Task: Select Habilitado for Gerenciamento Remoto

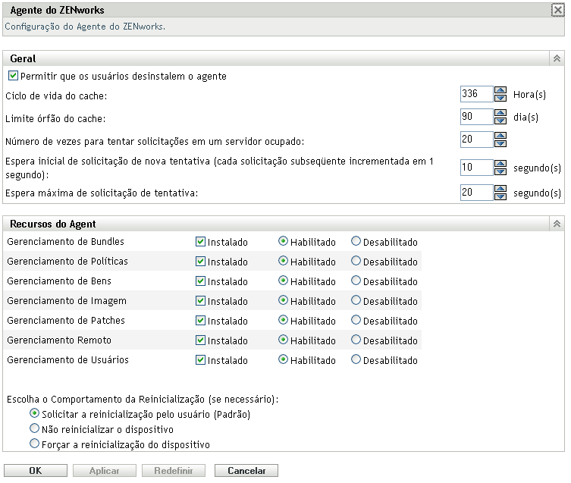Action: point(283,340)
